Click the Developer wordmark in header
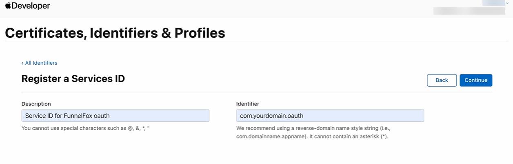The height and width of the screenshot is (164, 513). click(31, 6)
